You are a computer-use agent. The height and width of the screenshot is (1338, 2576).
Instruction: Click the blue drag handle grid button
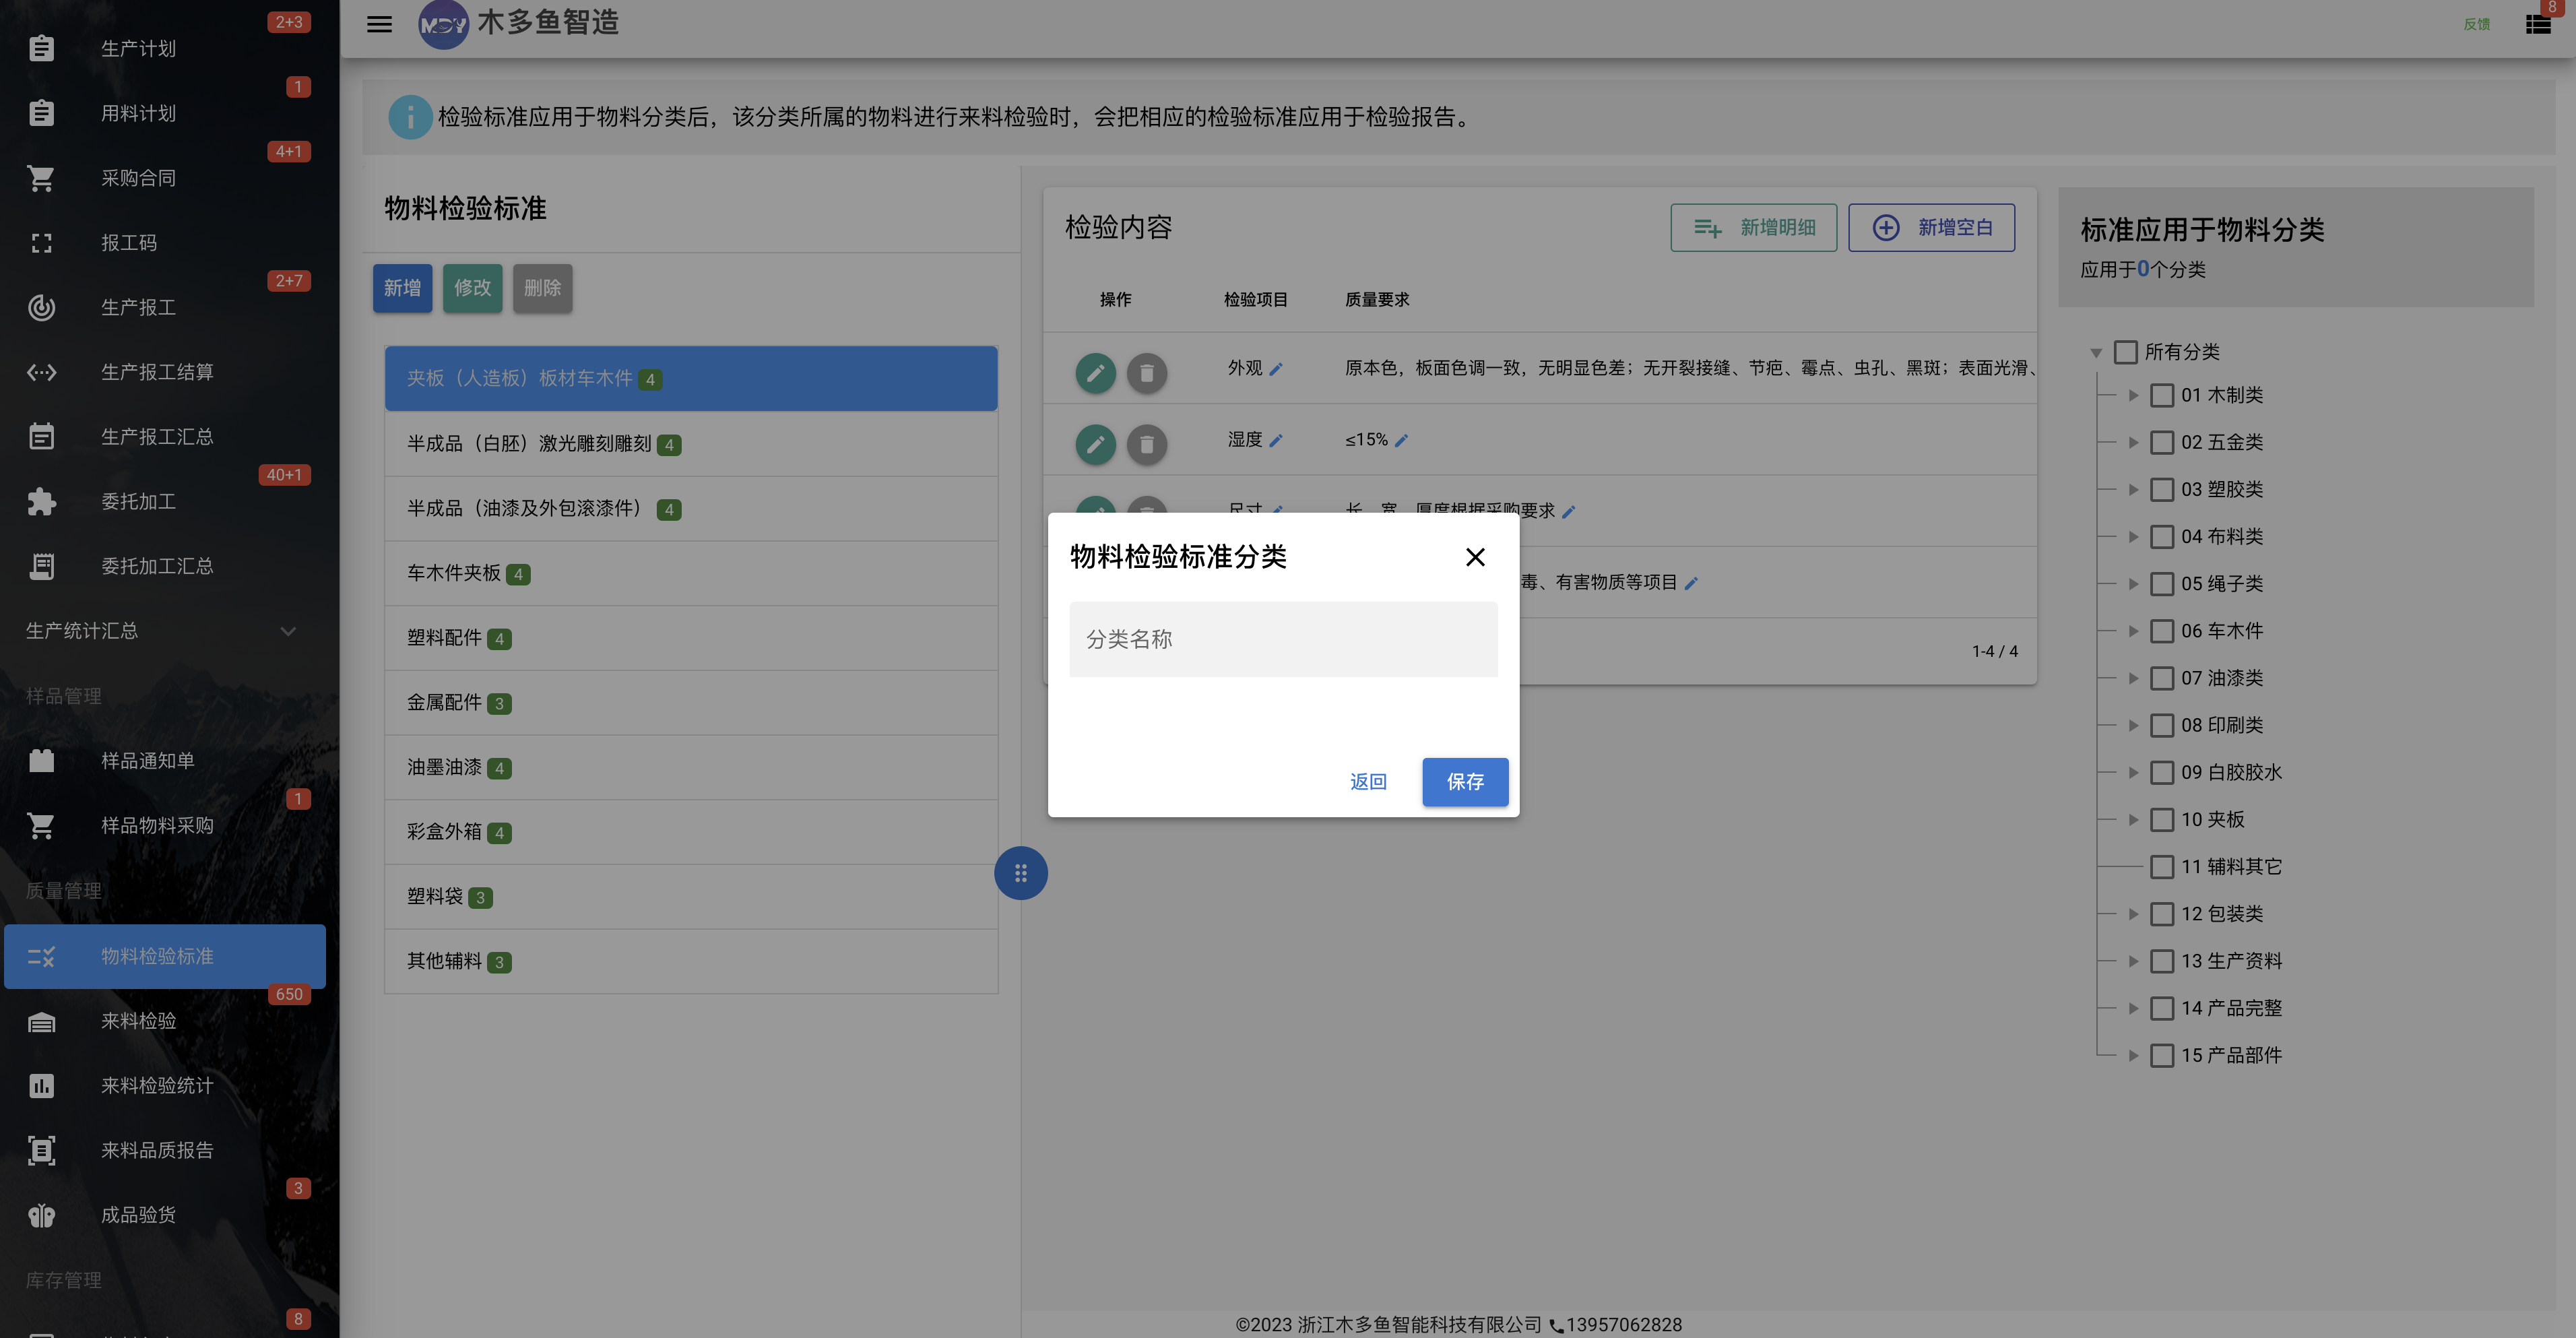(1020, 873)
